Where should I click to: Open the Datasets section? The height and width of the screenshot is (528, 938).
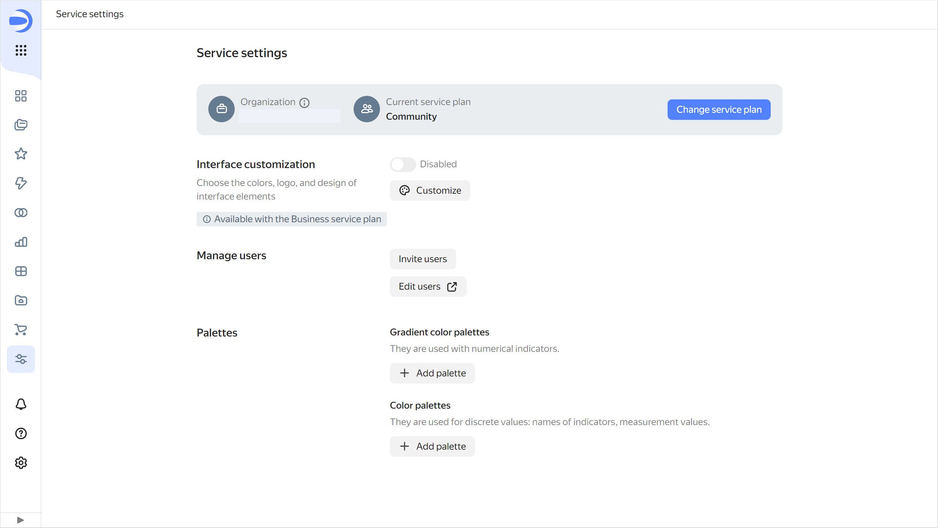tap(21, 212)
